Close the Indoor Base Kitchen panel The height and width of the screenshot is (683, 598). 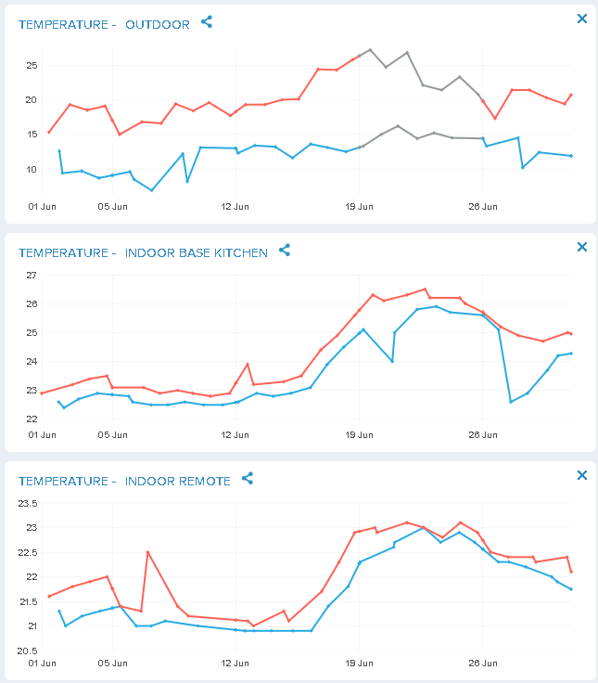tap(582, 247)
